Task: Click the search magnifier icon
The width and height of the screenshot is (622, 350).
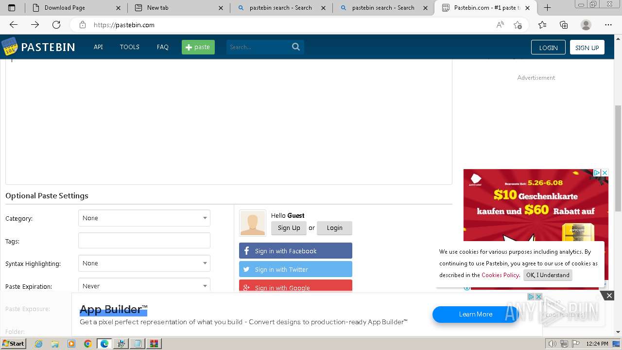Action: pyautogui.click(x=296, y=47)
